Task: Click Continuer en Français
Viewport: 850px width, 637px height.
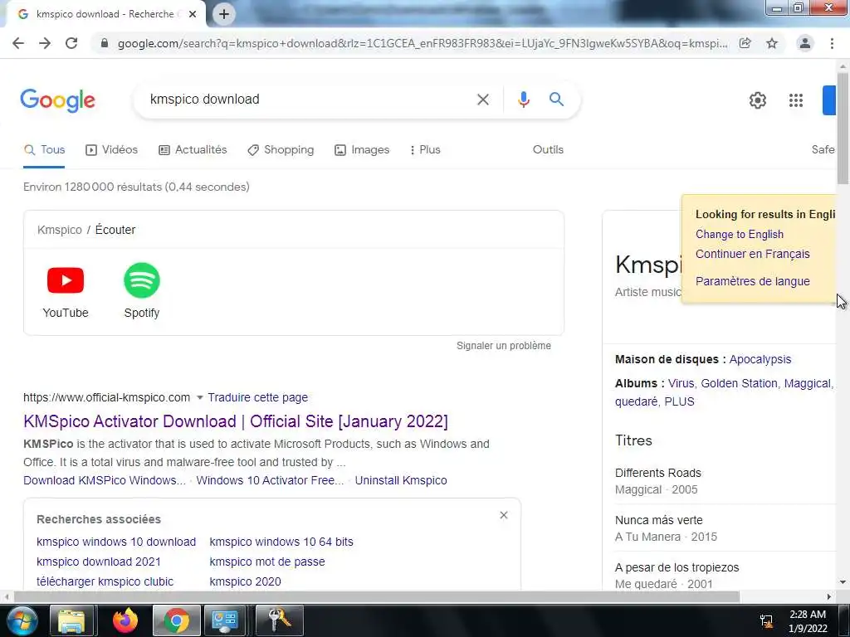Action: [x=752, y=254]
